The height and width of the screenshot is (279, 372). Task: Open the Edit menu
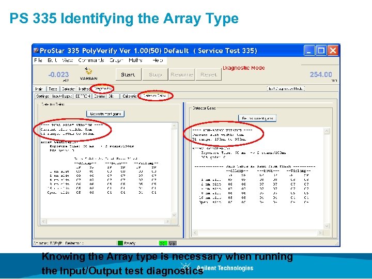coord(52,60)
